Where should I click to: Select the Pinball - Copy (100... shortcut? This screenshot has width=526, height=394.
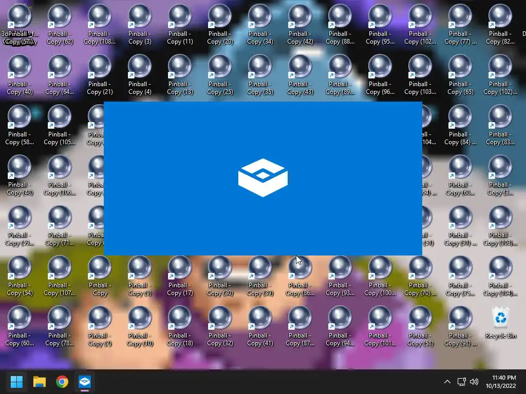pos(380,275)
